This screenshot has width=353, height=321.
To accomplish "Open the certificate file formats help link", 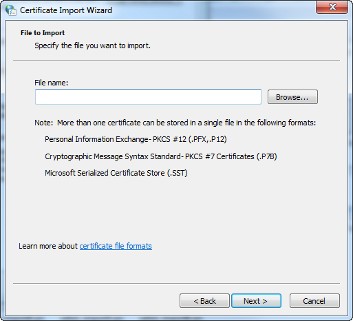I will [x=116, y=246].
